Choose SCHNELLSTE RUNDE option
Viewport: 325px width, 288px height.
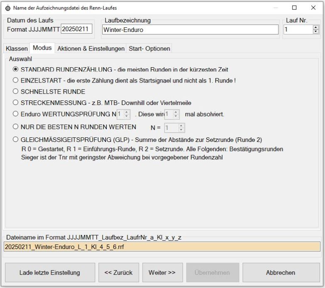point(15,91)
